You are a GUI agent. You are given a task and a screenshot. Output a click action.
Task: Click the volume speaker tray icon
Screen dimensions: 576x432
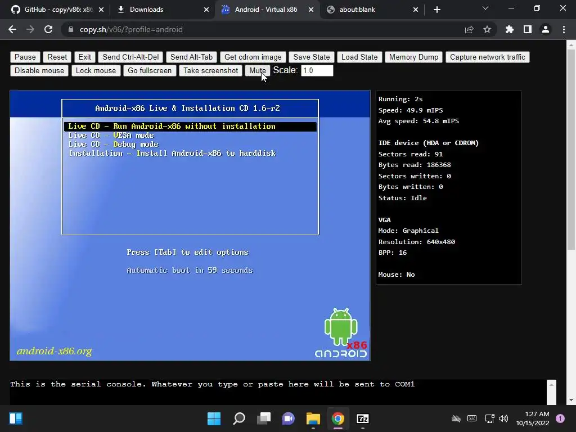click(503, 418)
